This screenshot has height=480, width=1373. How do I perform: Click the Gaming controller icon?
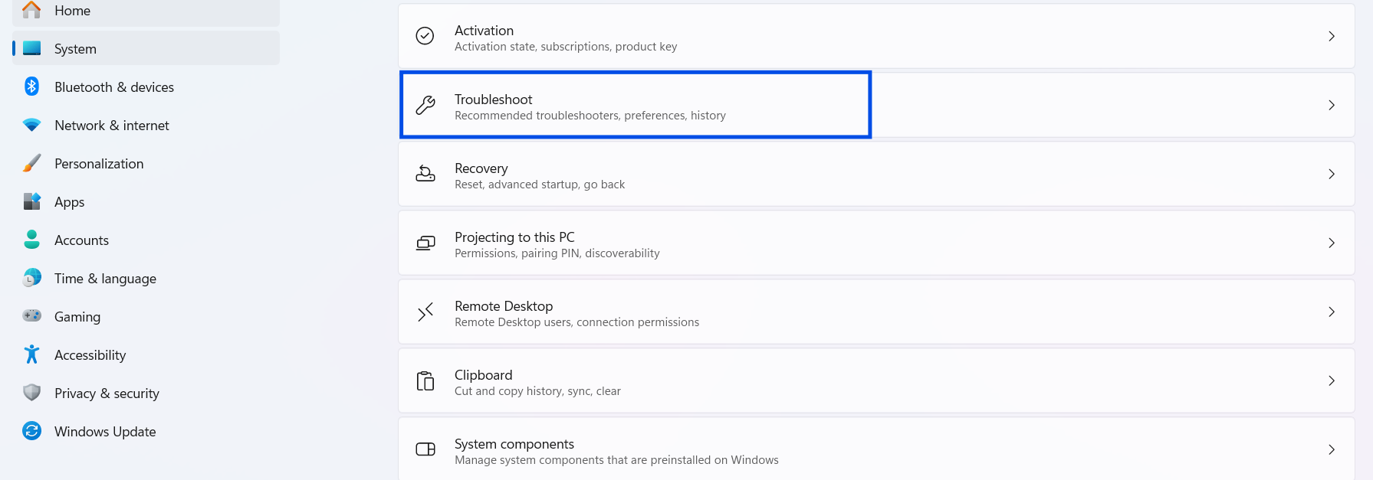tap(31, 315)
